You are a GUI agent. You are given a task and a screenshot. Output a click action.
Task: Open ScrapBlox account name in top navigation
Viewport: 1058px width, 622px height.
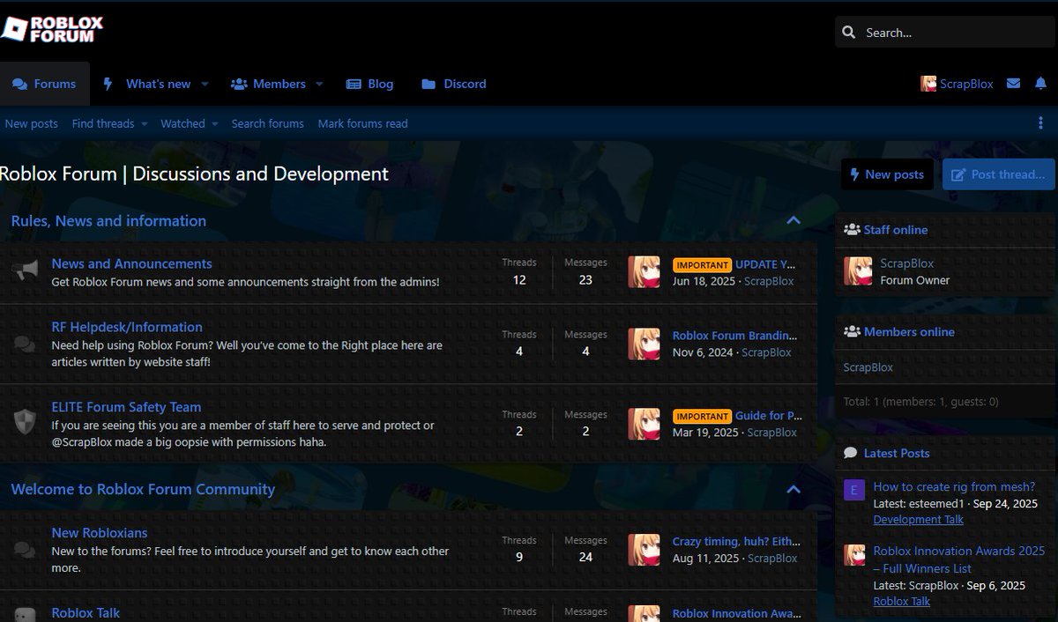tap(966, 84)
